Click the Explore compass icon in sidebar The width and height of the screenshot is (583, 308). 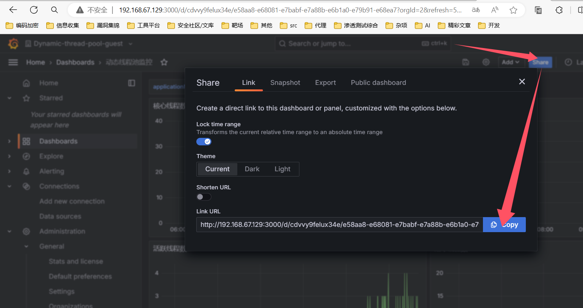point(26,156)
